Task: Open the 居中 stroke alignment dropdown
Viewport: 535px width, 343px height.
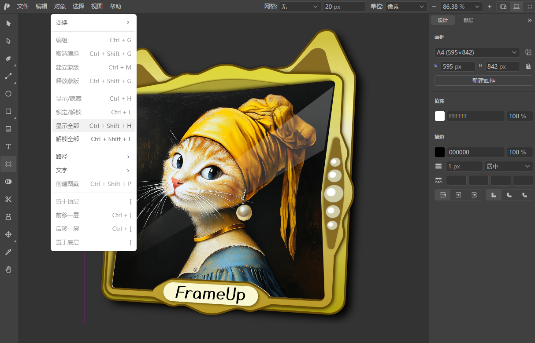Action: point(509,166)
